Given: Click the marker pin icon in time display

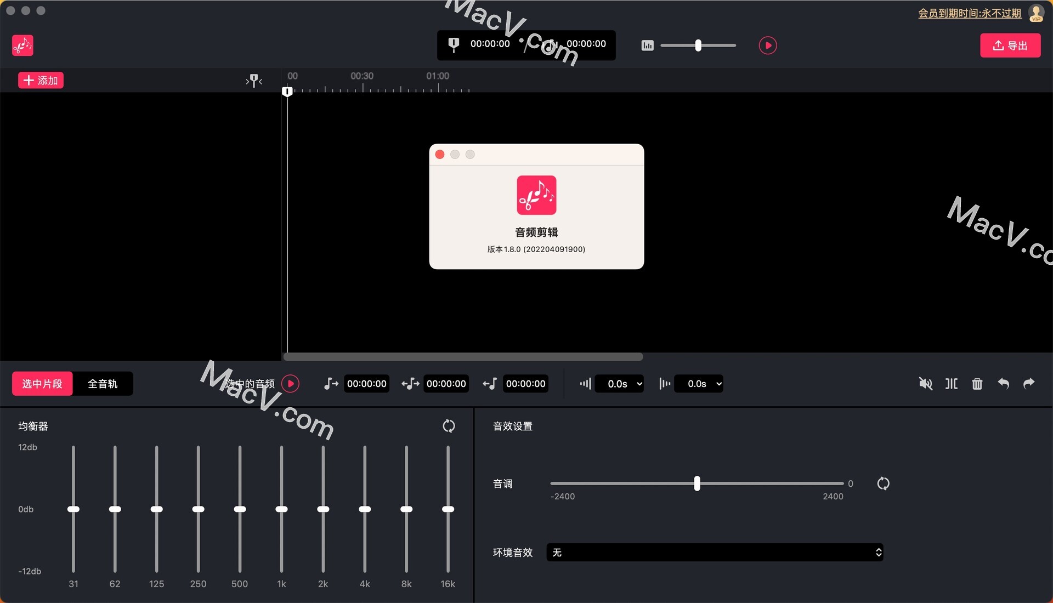Looking at the screenshot, I should point(454,44).
